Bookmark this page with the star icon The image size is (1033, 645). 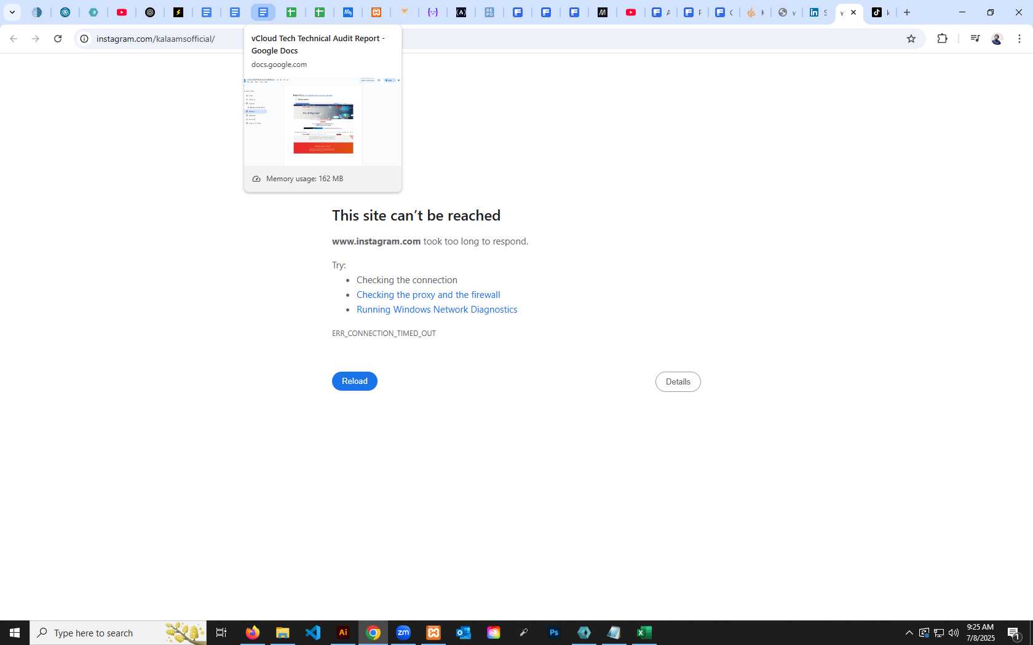coord(911,39)
